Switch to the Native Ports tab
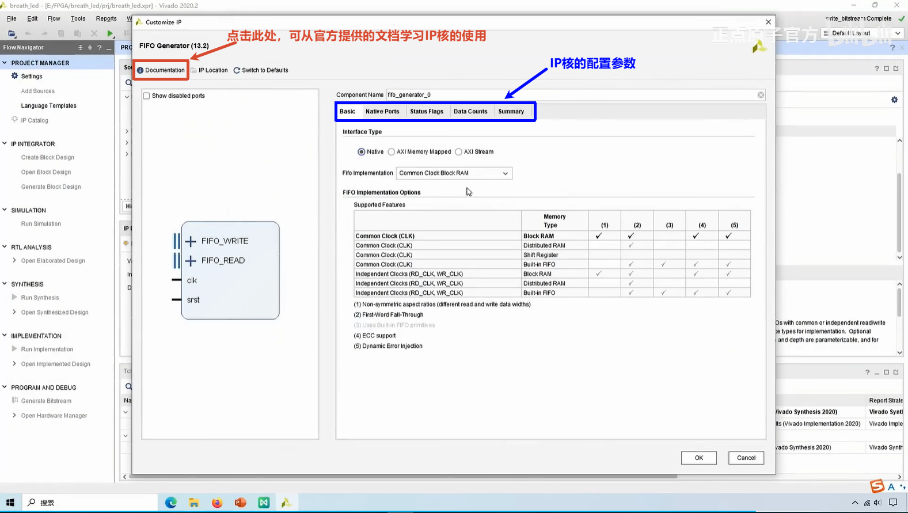 point(382,112)
